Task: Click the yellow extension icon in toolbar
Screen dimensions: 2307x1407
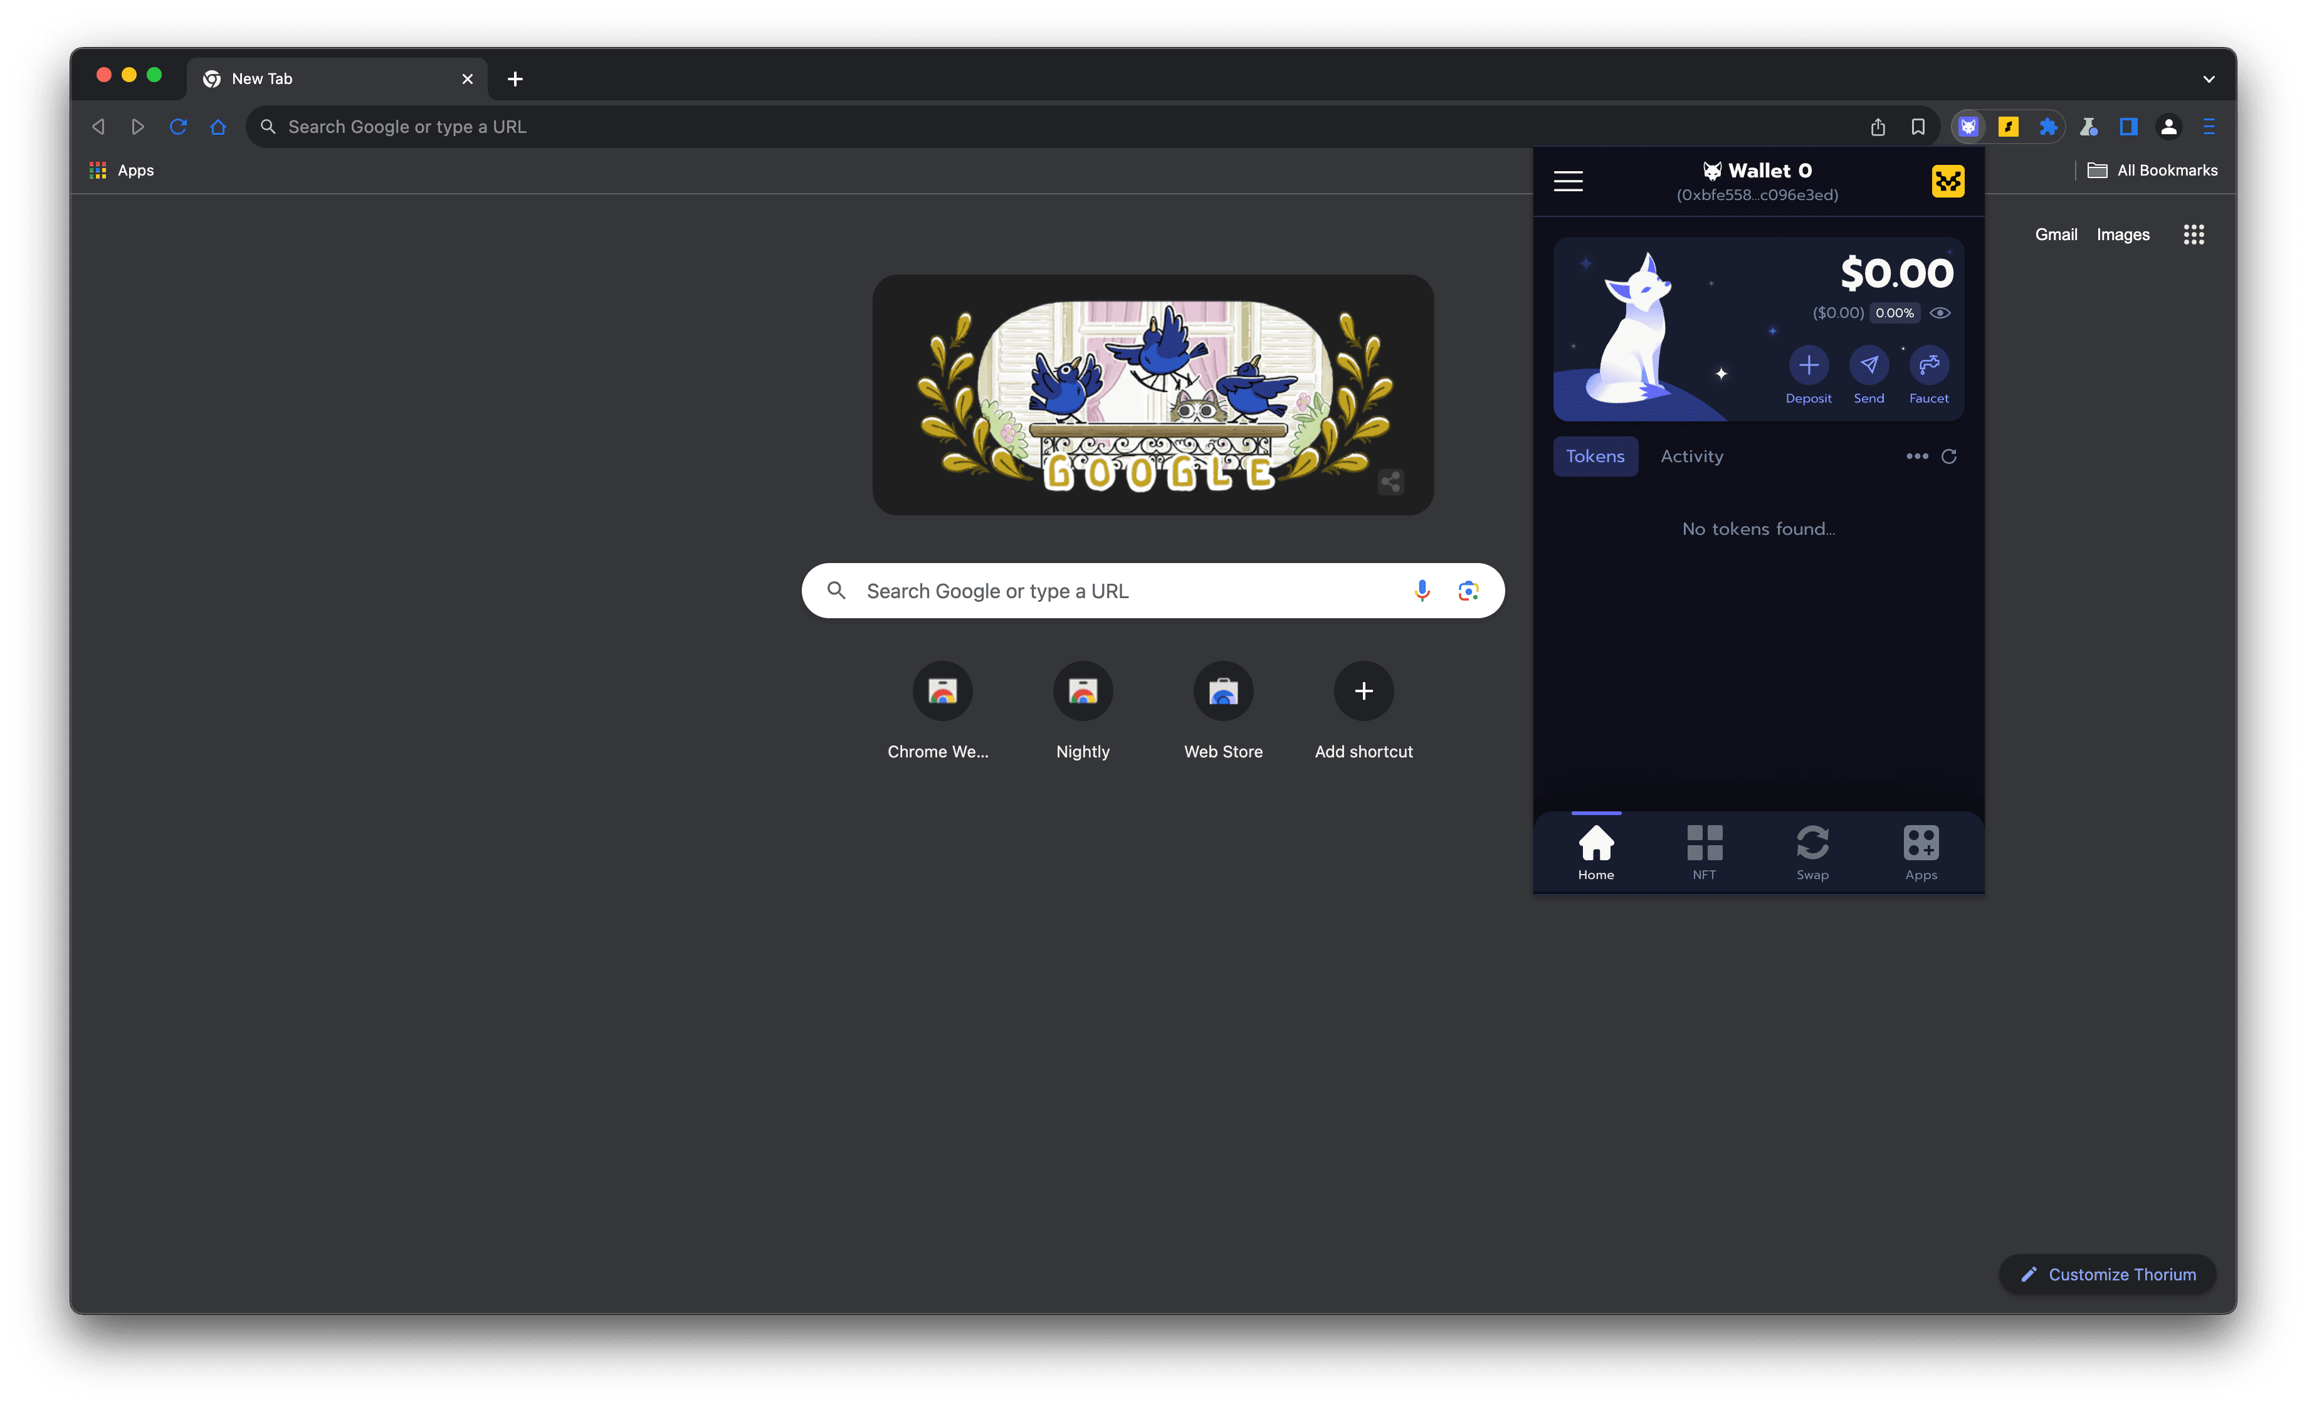Action: point(2007,127)
